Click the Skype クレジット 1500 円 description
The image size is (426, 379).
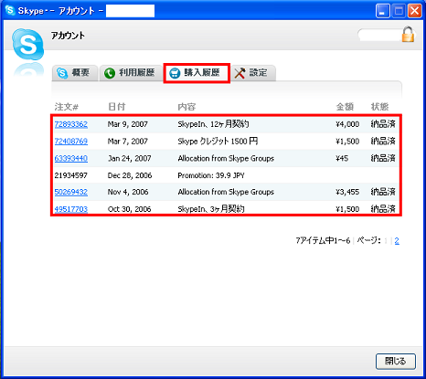[218, 142]
